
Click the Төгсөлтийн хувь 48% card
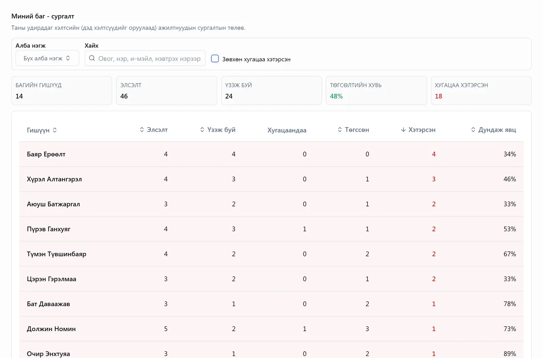point(376,91)
